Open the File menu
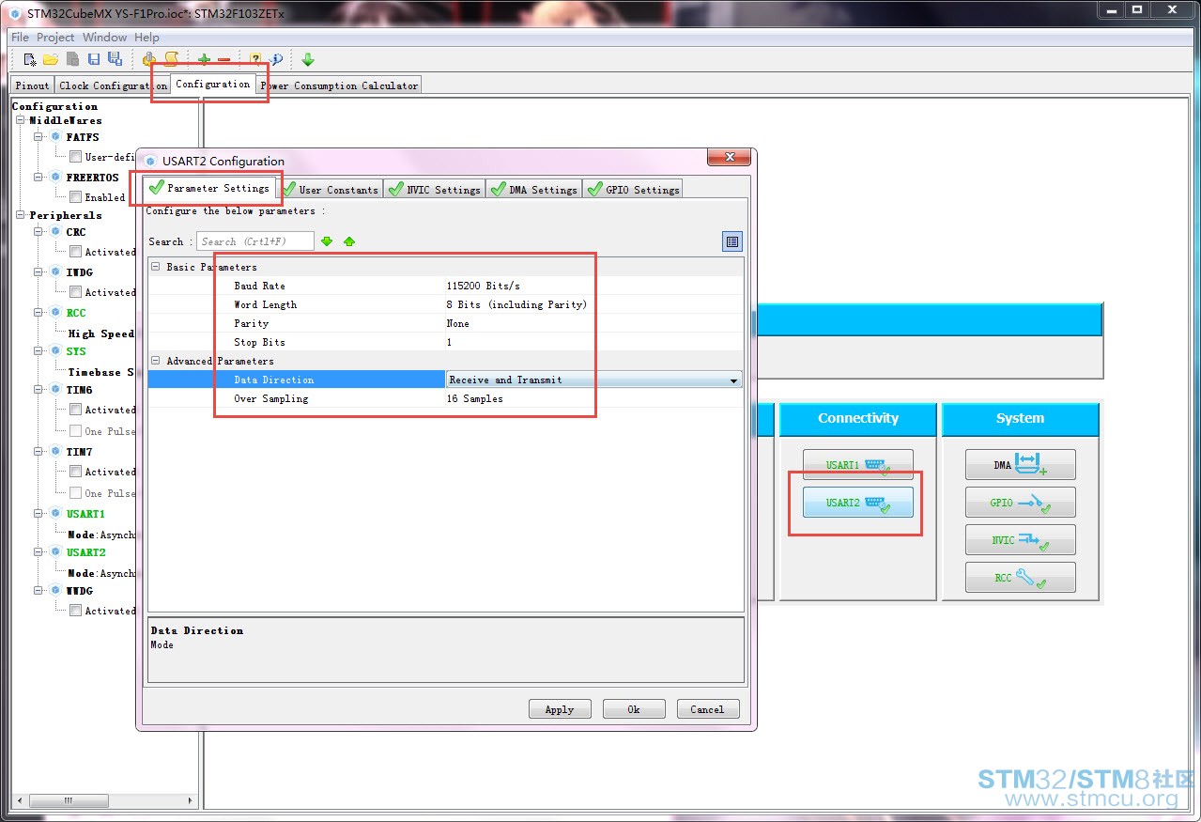Image resolution: width=1201 pixels, height=822 pixels. point(20,38)
